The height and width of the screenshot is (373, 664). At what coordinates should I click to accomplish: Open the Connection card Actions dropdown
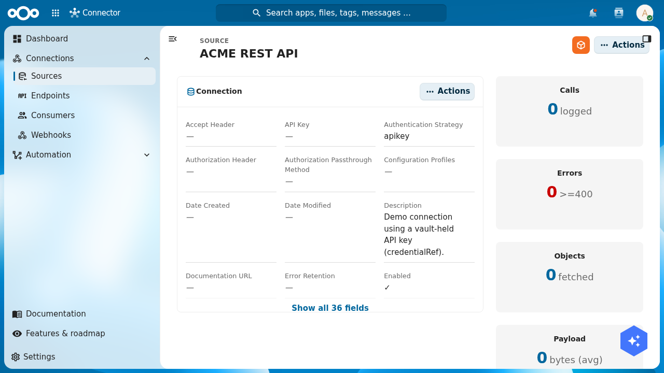[447, 92]
